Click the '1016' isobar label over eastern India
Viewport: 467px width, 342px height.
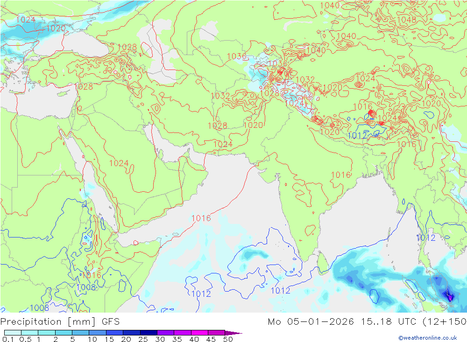coord(341,175)
